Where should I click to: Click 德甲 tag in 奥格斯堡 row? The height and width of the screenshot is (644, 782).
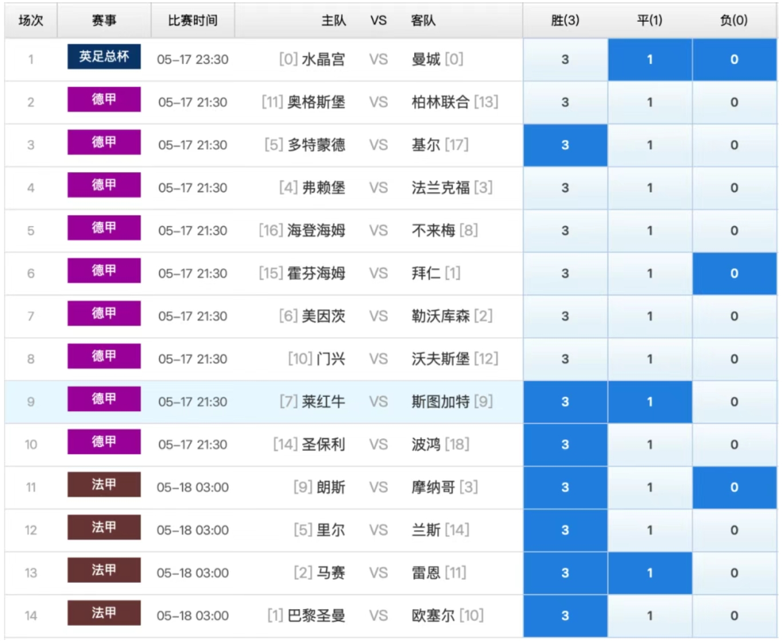click(x=104, y=100)
